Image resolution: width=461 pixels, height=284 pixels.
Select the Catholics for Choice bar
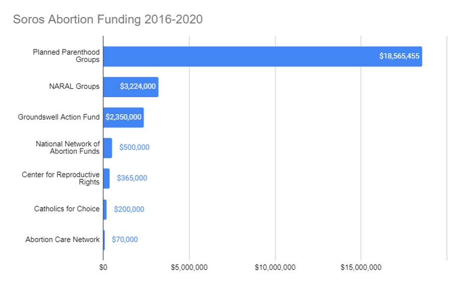click(x=105, y=209)
